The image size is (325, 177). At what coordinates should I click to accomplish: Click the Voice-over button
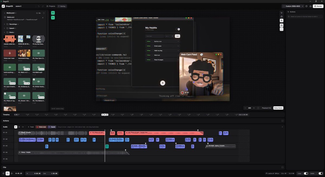(41, 127)
